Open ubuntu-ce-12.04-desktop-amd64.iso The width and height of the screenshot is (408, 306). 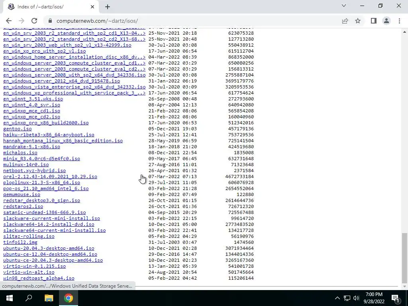pos(50,255)
